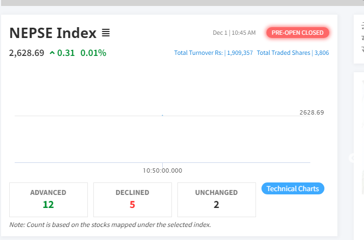364x240 pixels.
Task: Click the 2,628.69 index value
Action: point(27,53)
